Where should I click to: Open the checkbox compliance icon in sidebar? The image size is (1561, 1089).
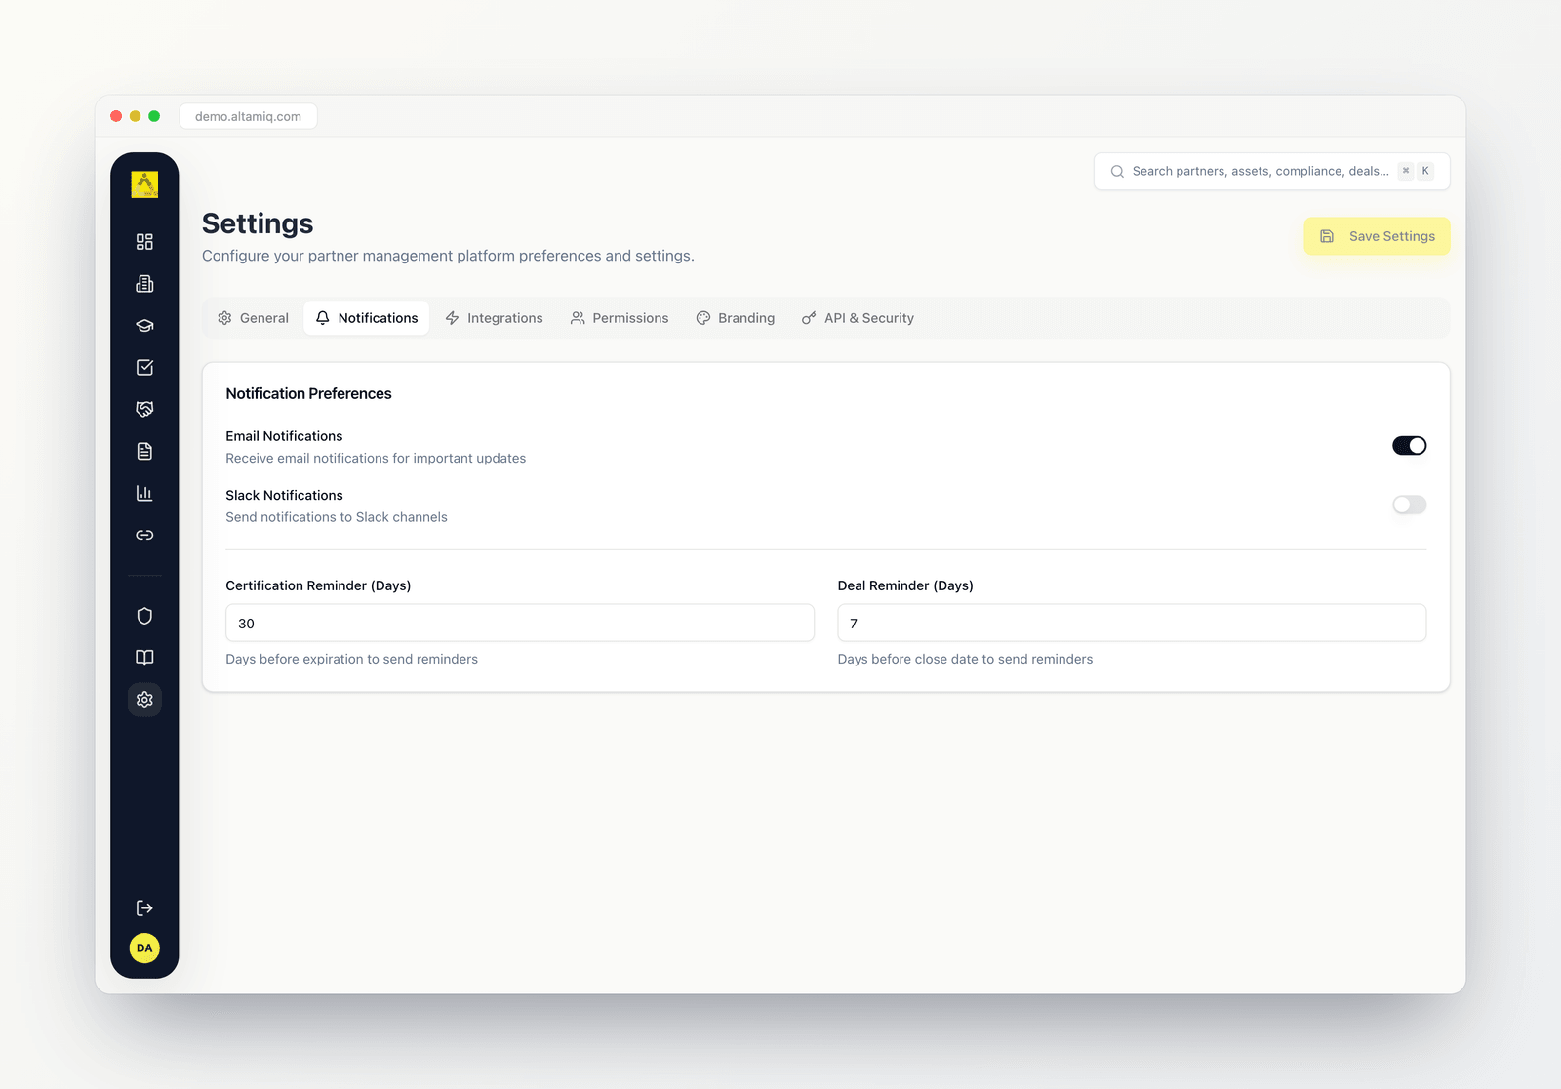point(144,367)
